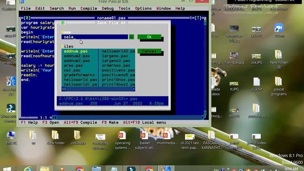Image resolution: width=304 pixels, height=171 pixels.
Task: Click the editor horizontal scrollbar at bottom
Action: coord(129,117)
